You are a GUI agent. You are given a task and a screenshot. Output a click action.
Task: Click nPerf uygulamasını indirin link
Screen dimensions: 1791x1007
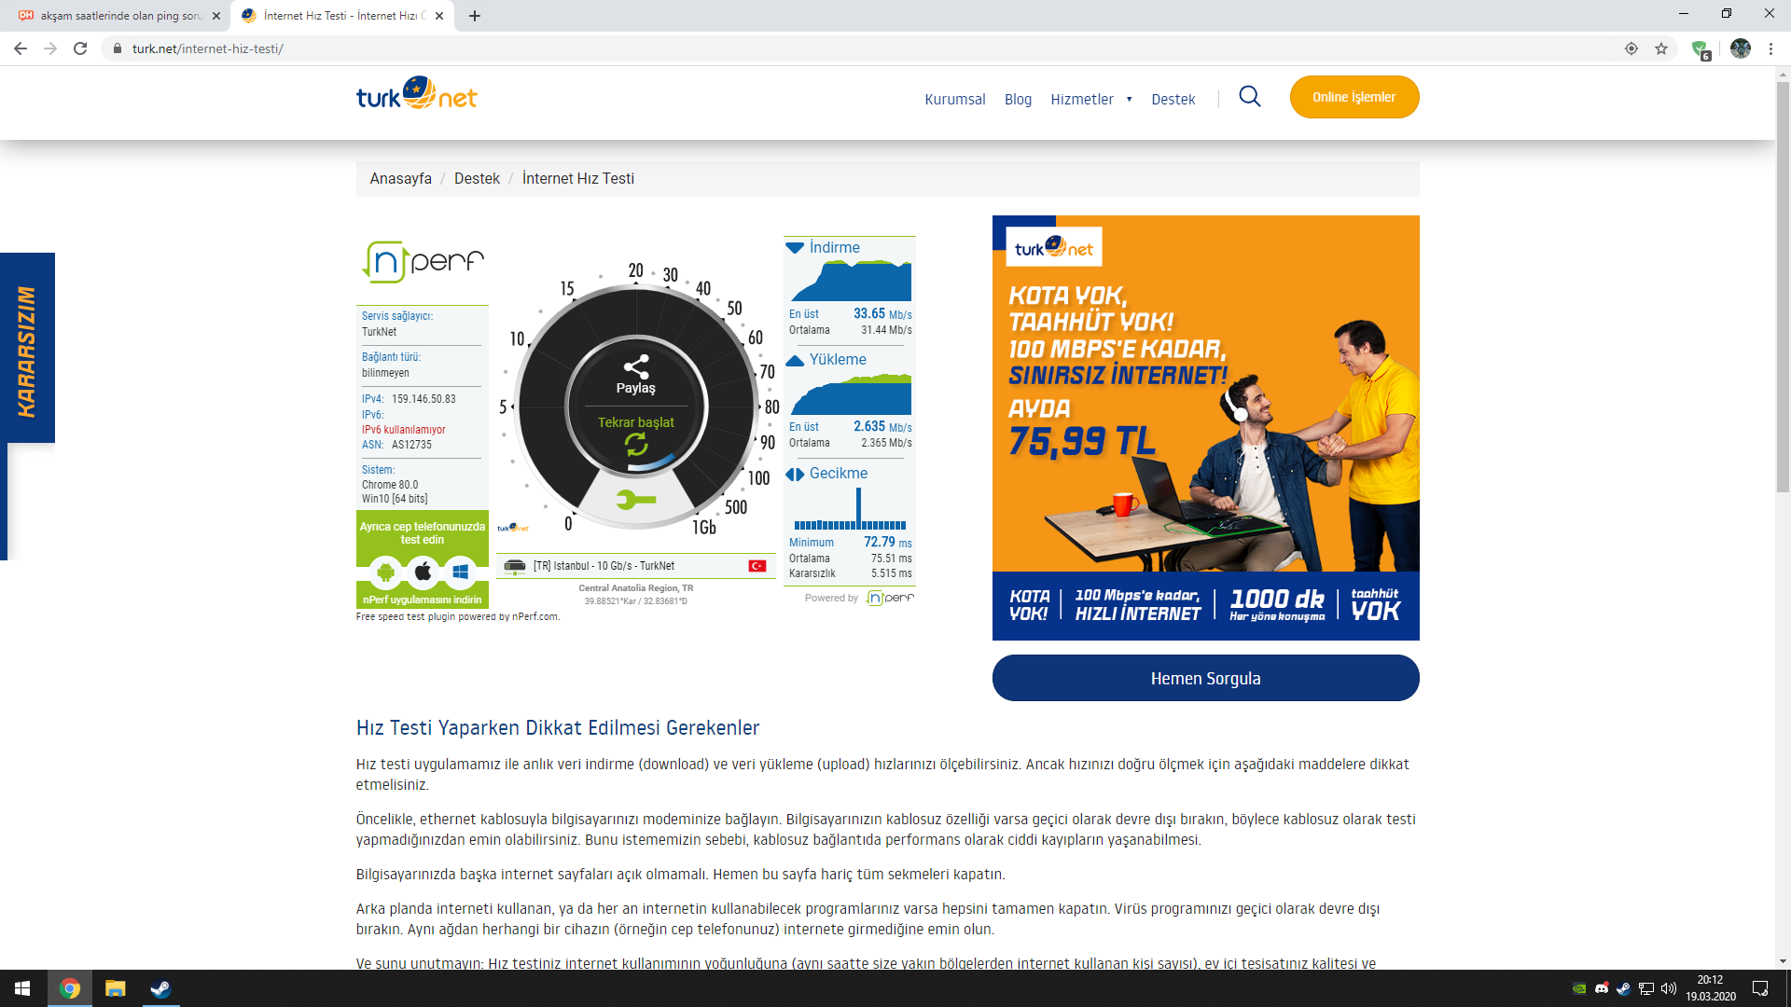click(x=423, y=600)
